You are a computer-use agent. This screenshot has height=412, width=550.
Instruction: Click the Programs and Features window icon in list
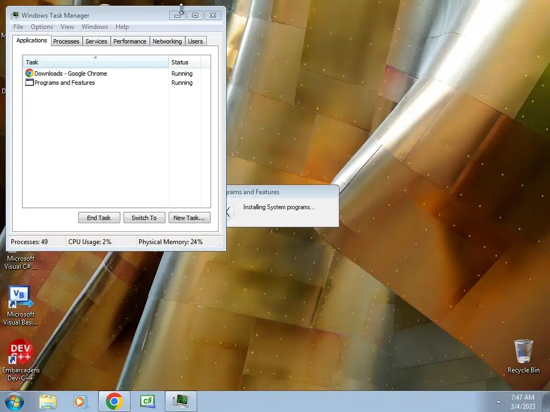29,82
